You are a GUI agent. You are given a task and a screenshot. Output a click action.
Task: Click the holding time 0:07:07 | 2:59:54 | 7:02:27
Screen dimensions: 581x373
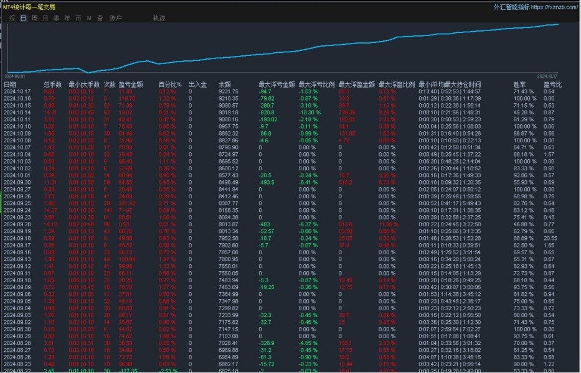(450, 329)
